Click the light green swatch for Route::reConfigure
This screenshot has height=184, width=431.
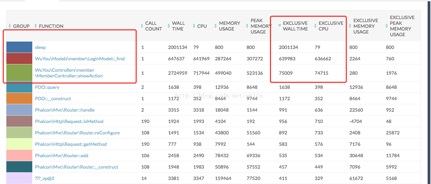tap(19, 133)
